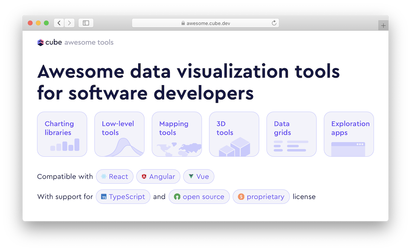Toggle the TypeScript support filter

[x=123, y=197]
